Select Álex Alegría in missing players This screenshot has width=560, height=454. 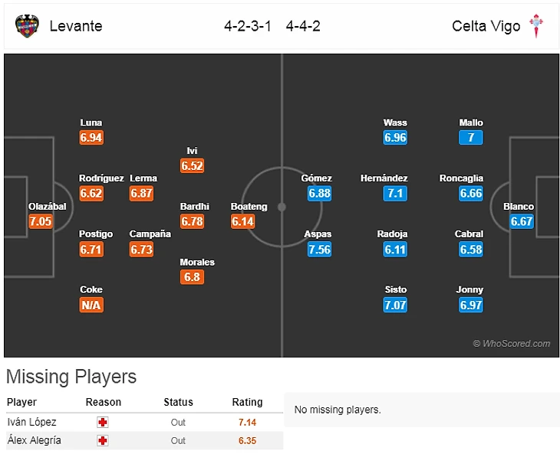tap(35, 440)
